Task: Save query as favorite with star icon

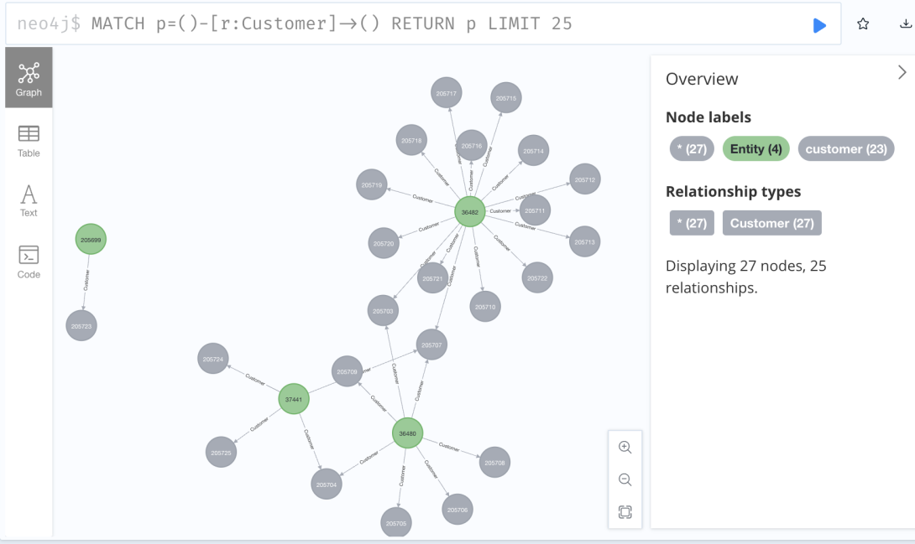Action: (x=863, y=23)
